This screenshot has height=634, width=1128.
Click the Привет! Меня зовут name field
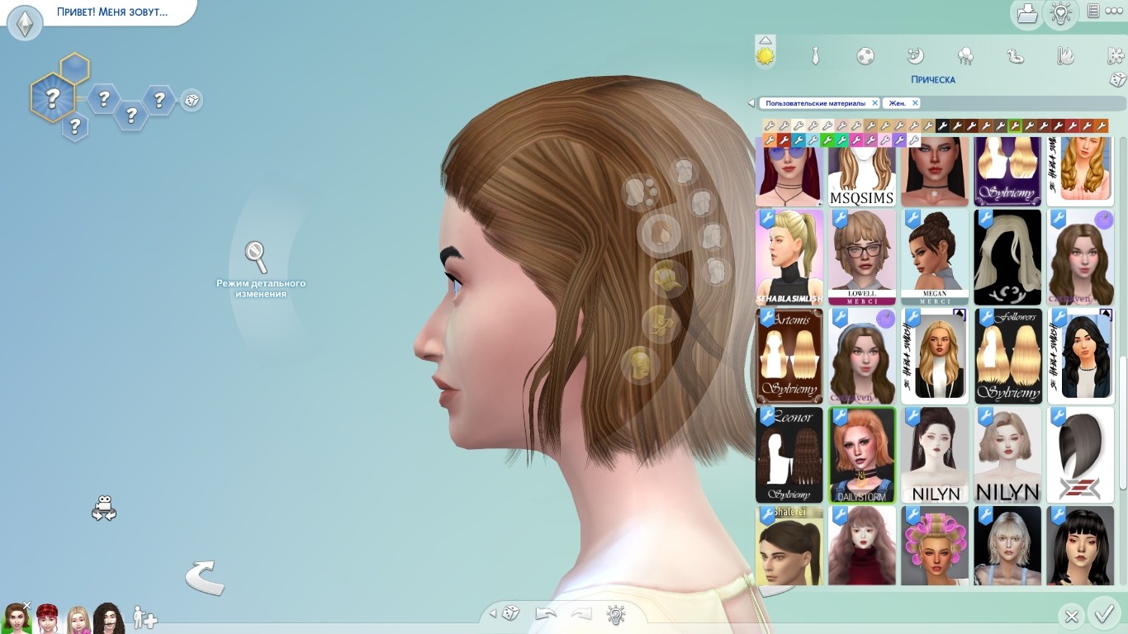pos(111,12)
